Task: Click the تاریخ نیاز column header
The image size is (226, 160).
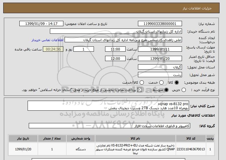Action: coord(23,138)
